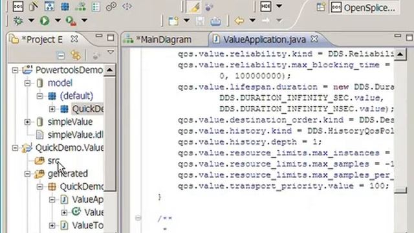Open the dropdown arrow next to MDE icon
Image resolution: width=414 pixels, height=233 pixels.
click(279, 6)
